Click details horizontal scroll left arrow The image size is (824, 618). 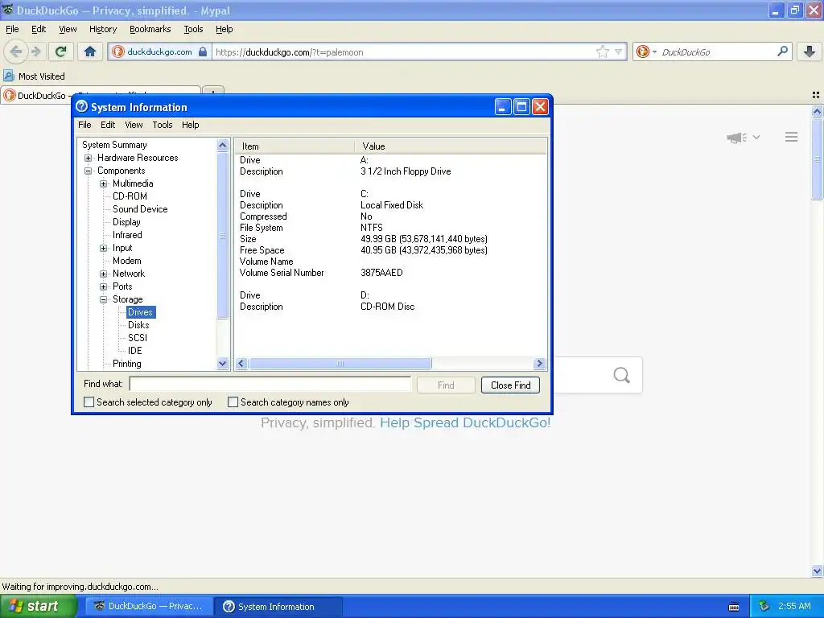pos(241,363)
